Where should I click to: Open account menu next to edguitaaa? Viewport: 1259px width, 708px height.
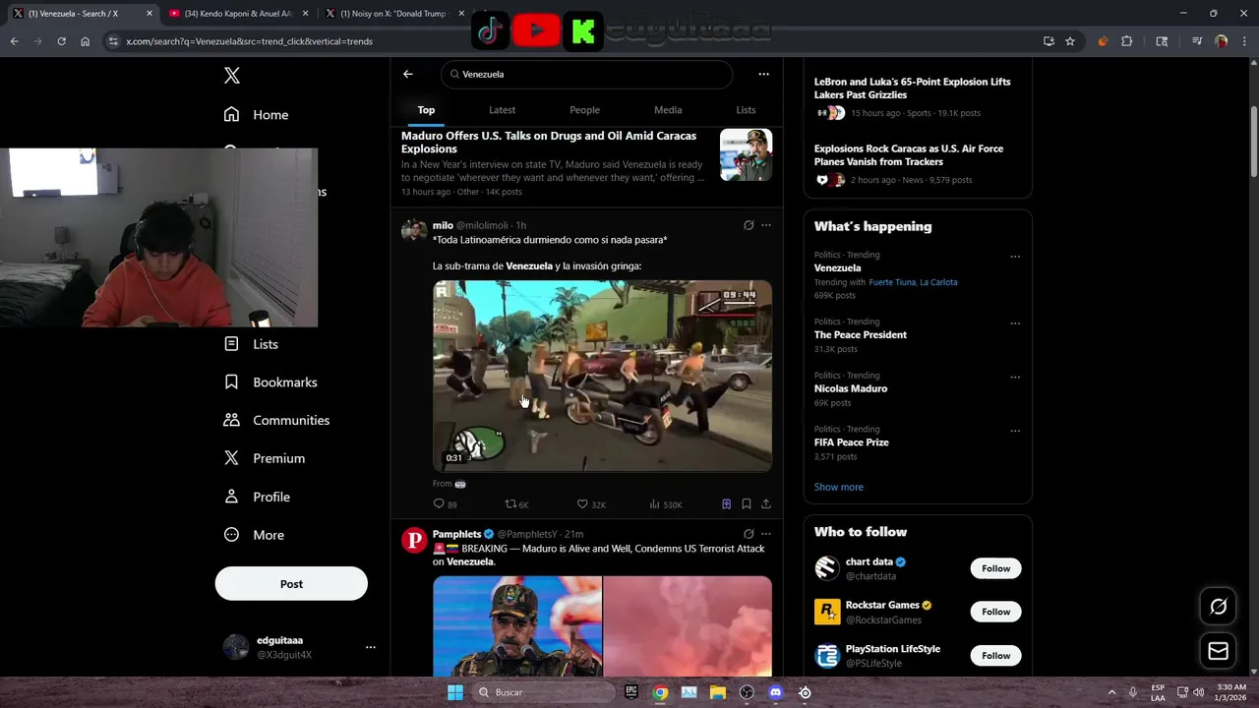click(371, 647)
